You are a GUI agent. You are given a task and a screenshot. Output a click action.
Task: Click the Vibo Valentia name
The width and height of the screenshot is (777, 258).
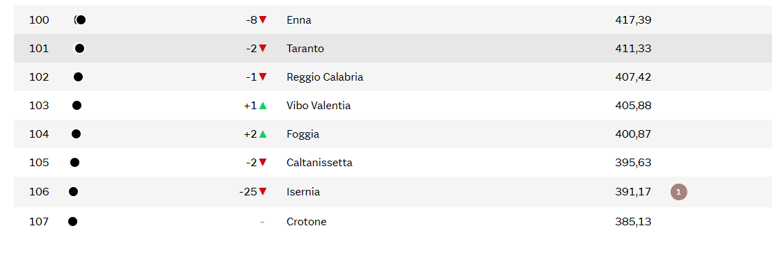point(319,106)
